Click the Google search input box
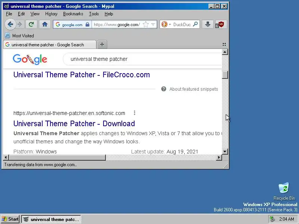Screen dimensions: 299x224 (x=143, y=59)
